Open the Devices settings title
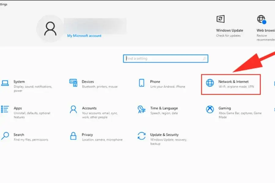Screen dimensions: 275x183 click(88, 82)
